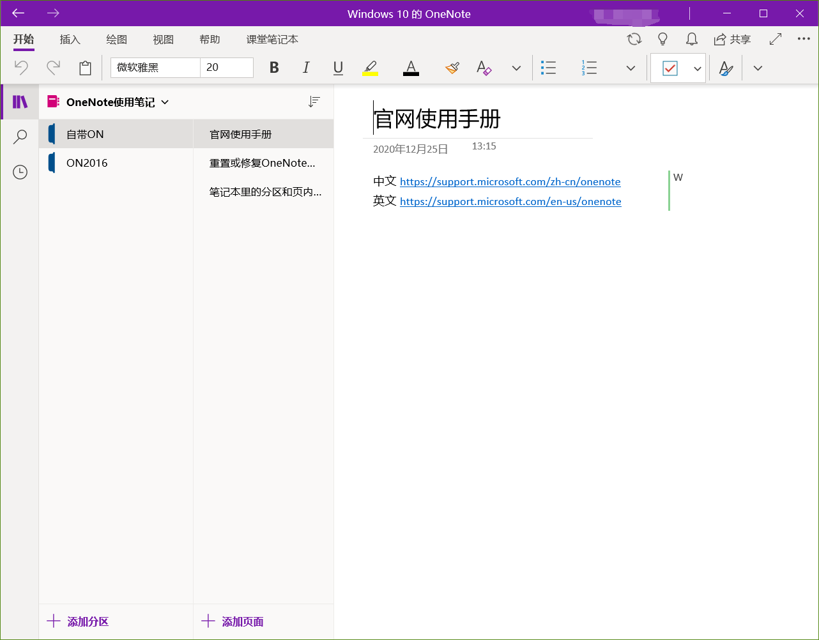Open the 重置或修复OneNote page
Screen dimensions: 819x640
pyautogui.click(x=264, y=163)
